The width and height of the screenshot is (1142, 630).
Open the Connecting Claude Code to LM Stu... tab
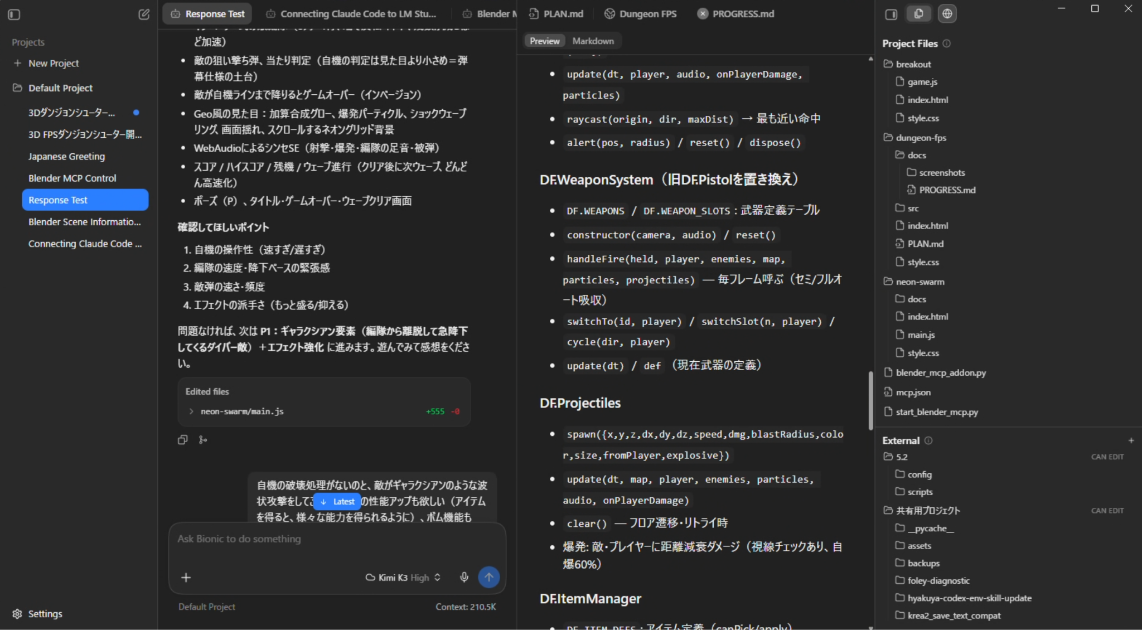pyautogui.click(x=351, y=14)
